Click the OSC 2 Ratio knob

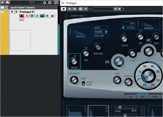pyautogui.click(x=156, y=37)
